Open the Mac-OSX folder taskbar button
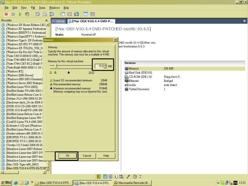Screen dimensions: 248x186 tap(53, 183)
